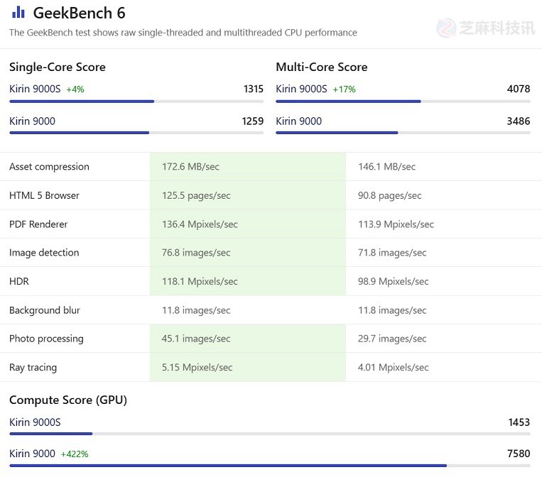Select Kirin 9000 under Multi-Core Score
Viewport: 542px width, 482px height.
(298, 121)
